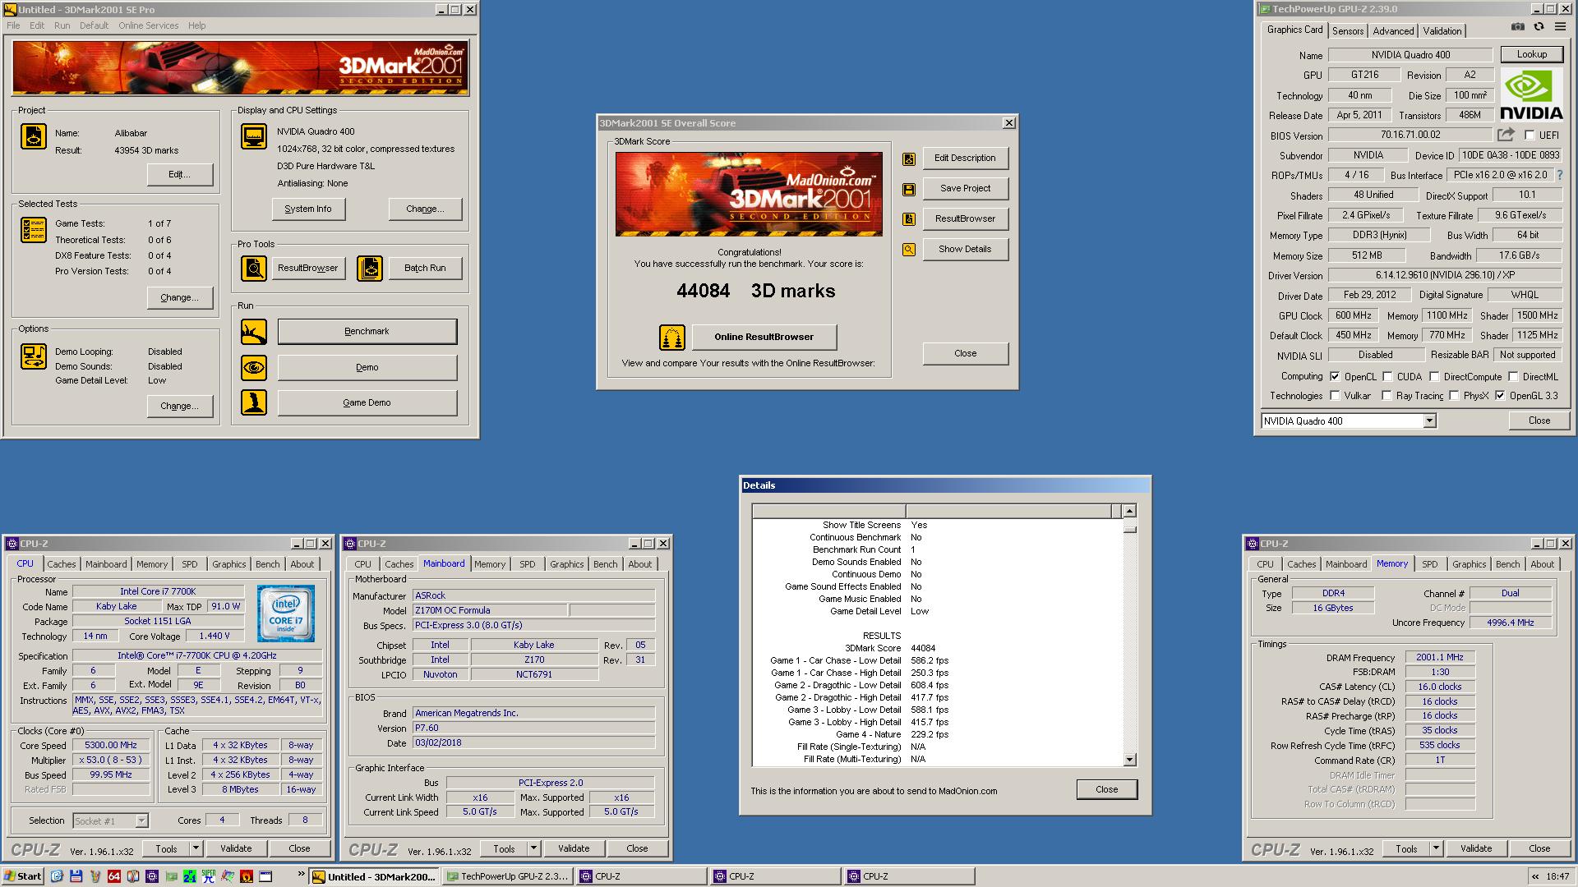Screen dimensions: 1578x887
Task: Toggle the UEFI checkbox in GPU-Z
Action: tap(1530, 135)
